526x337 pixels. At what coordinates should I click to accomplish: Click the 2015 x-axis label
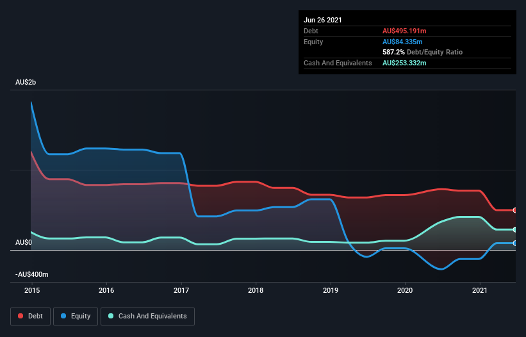pos(32,290)
